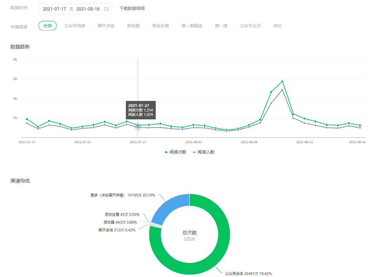
Task: Open 看一看精选 channel filter
Action: (x=192, y=26)
